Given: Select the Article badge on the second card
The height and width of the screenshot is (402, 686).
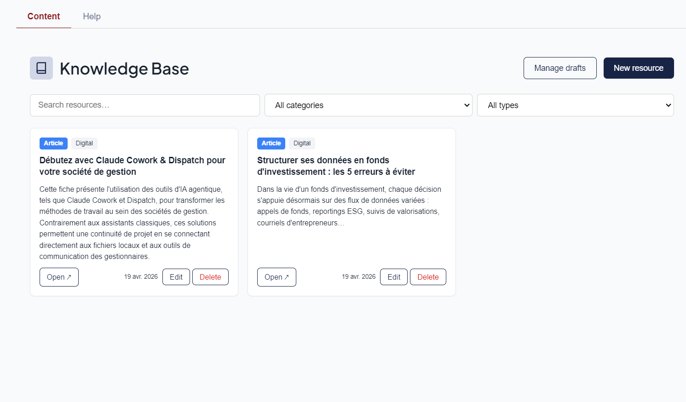Looking at the screenshot, I should [271, 143].
